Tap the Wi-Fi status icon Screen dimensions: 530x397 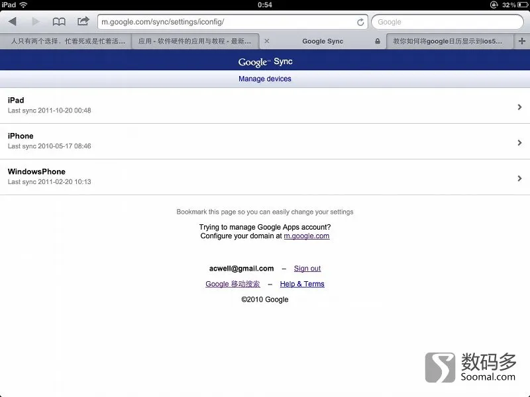(23, 5)
